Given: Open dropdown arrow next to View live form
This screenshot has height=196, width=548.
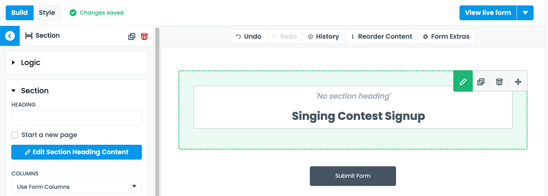Looking at the screenshot, I should (x=525, y=13).
